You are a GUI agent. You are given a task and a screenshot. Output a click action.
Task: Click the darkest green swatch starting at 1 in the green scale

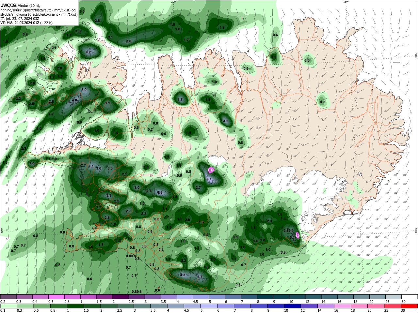[x=75, y=306]
